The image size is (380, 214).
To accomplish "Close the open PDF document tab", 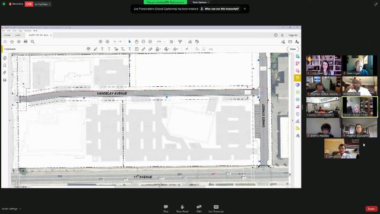I will coord(51,35).
